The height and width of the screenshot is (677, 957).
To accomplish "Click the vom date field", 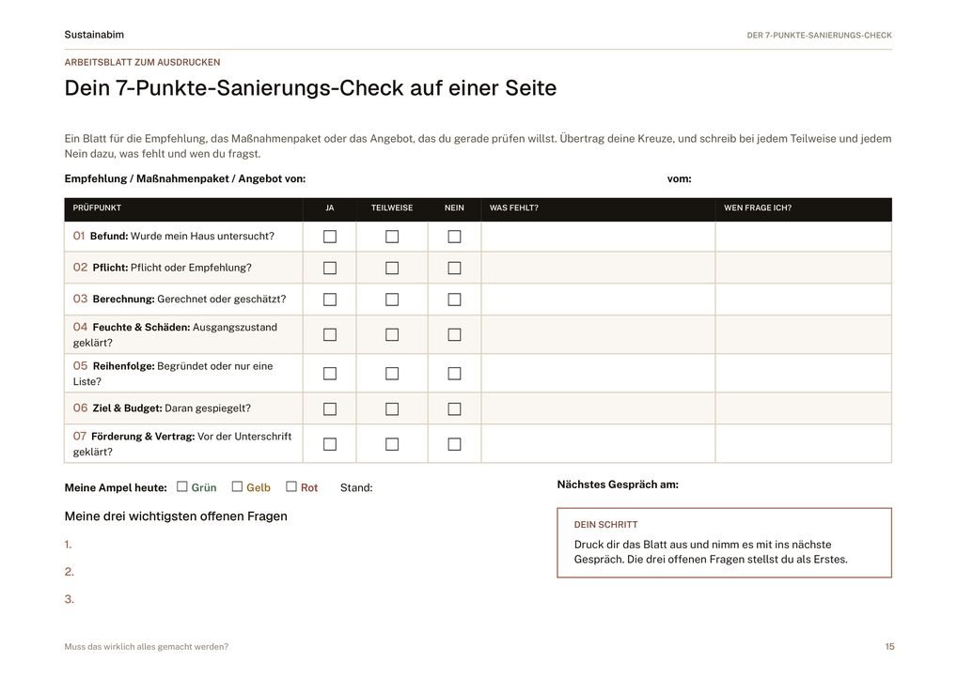I will point(792,179).
